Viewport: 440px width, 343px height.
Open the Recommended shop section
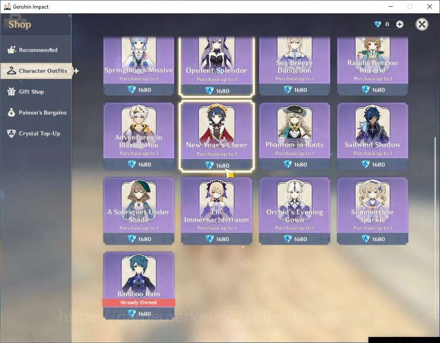pyautogui.click(x=36, y=50)
